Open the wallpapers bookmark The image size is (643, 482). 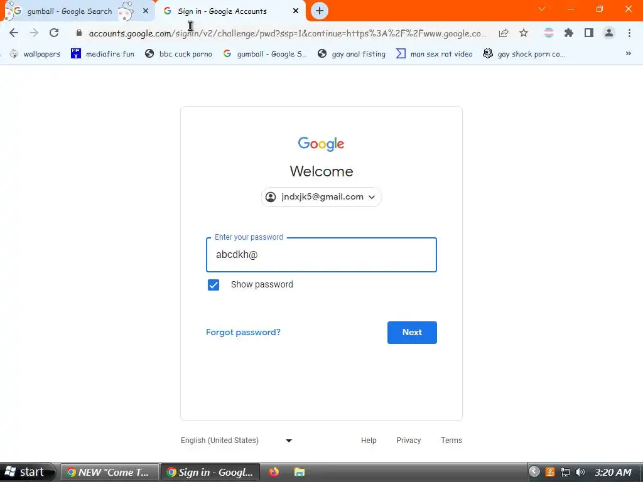[35, 54]
